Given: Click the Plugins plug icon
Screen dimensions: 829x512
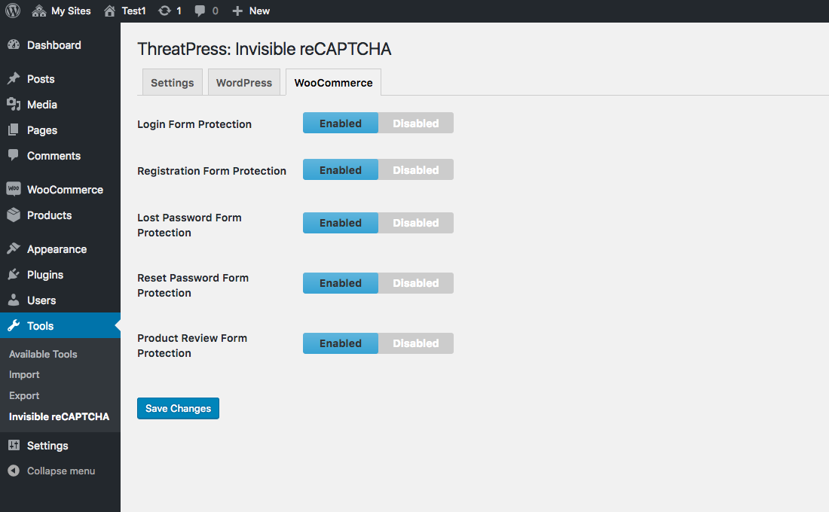Looking at the screenshot, I should point(14,274).
